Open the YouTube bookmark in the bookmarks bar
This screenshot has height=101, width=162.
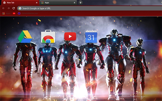tap(14, 13)
